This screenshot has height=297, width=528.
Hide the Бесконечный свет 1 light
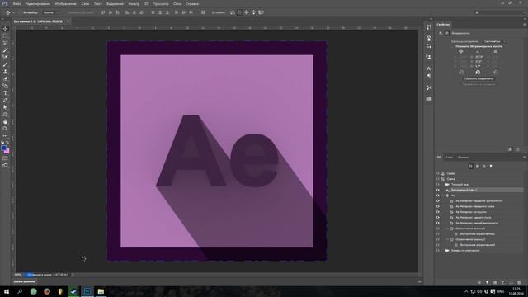coord(437,190)
